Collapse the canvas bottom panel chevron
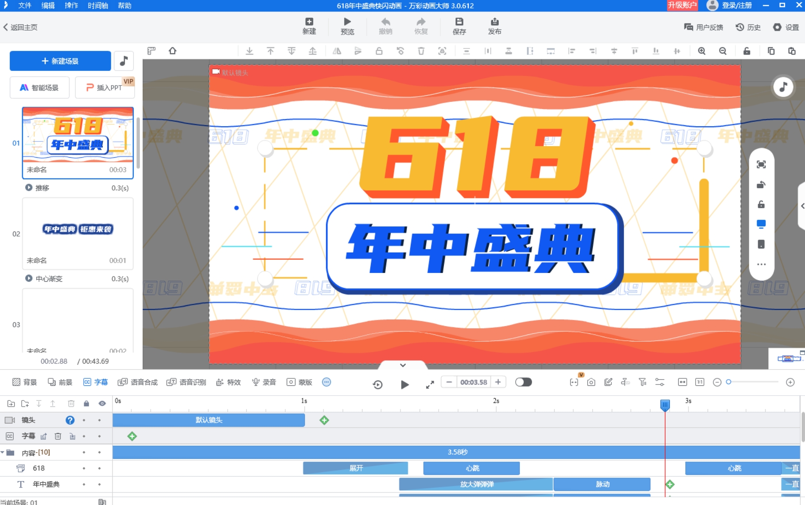805x505 pixels. [402, 365]
